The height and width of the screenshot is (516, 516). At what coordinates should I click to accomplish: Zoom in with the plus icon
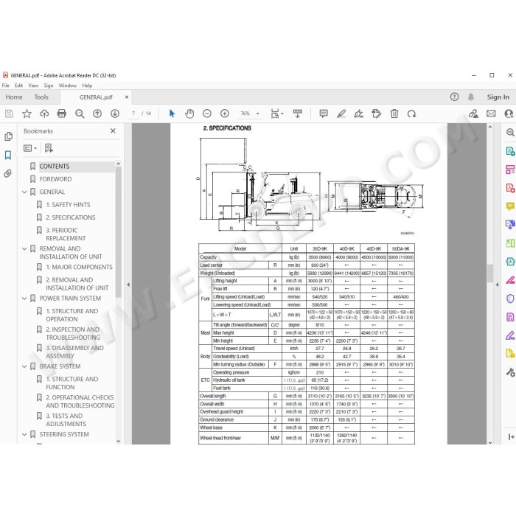coord(225,114)
